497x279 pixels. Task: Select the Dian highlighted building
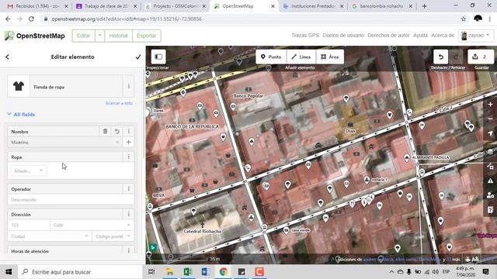click(350, 124)
